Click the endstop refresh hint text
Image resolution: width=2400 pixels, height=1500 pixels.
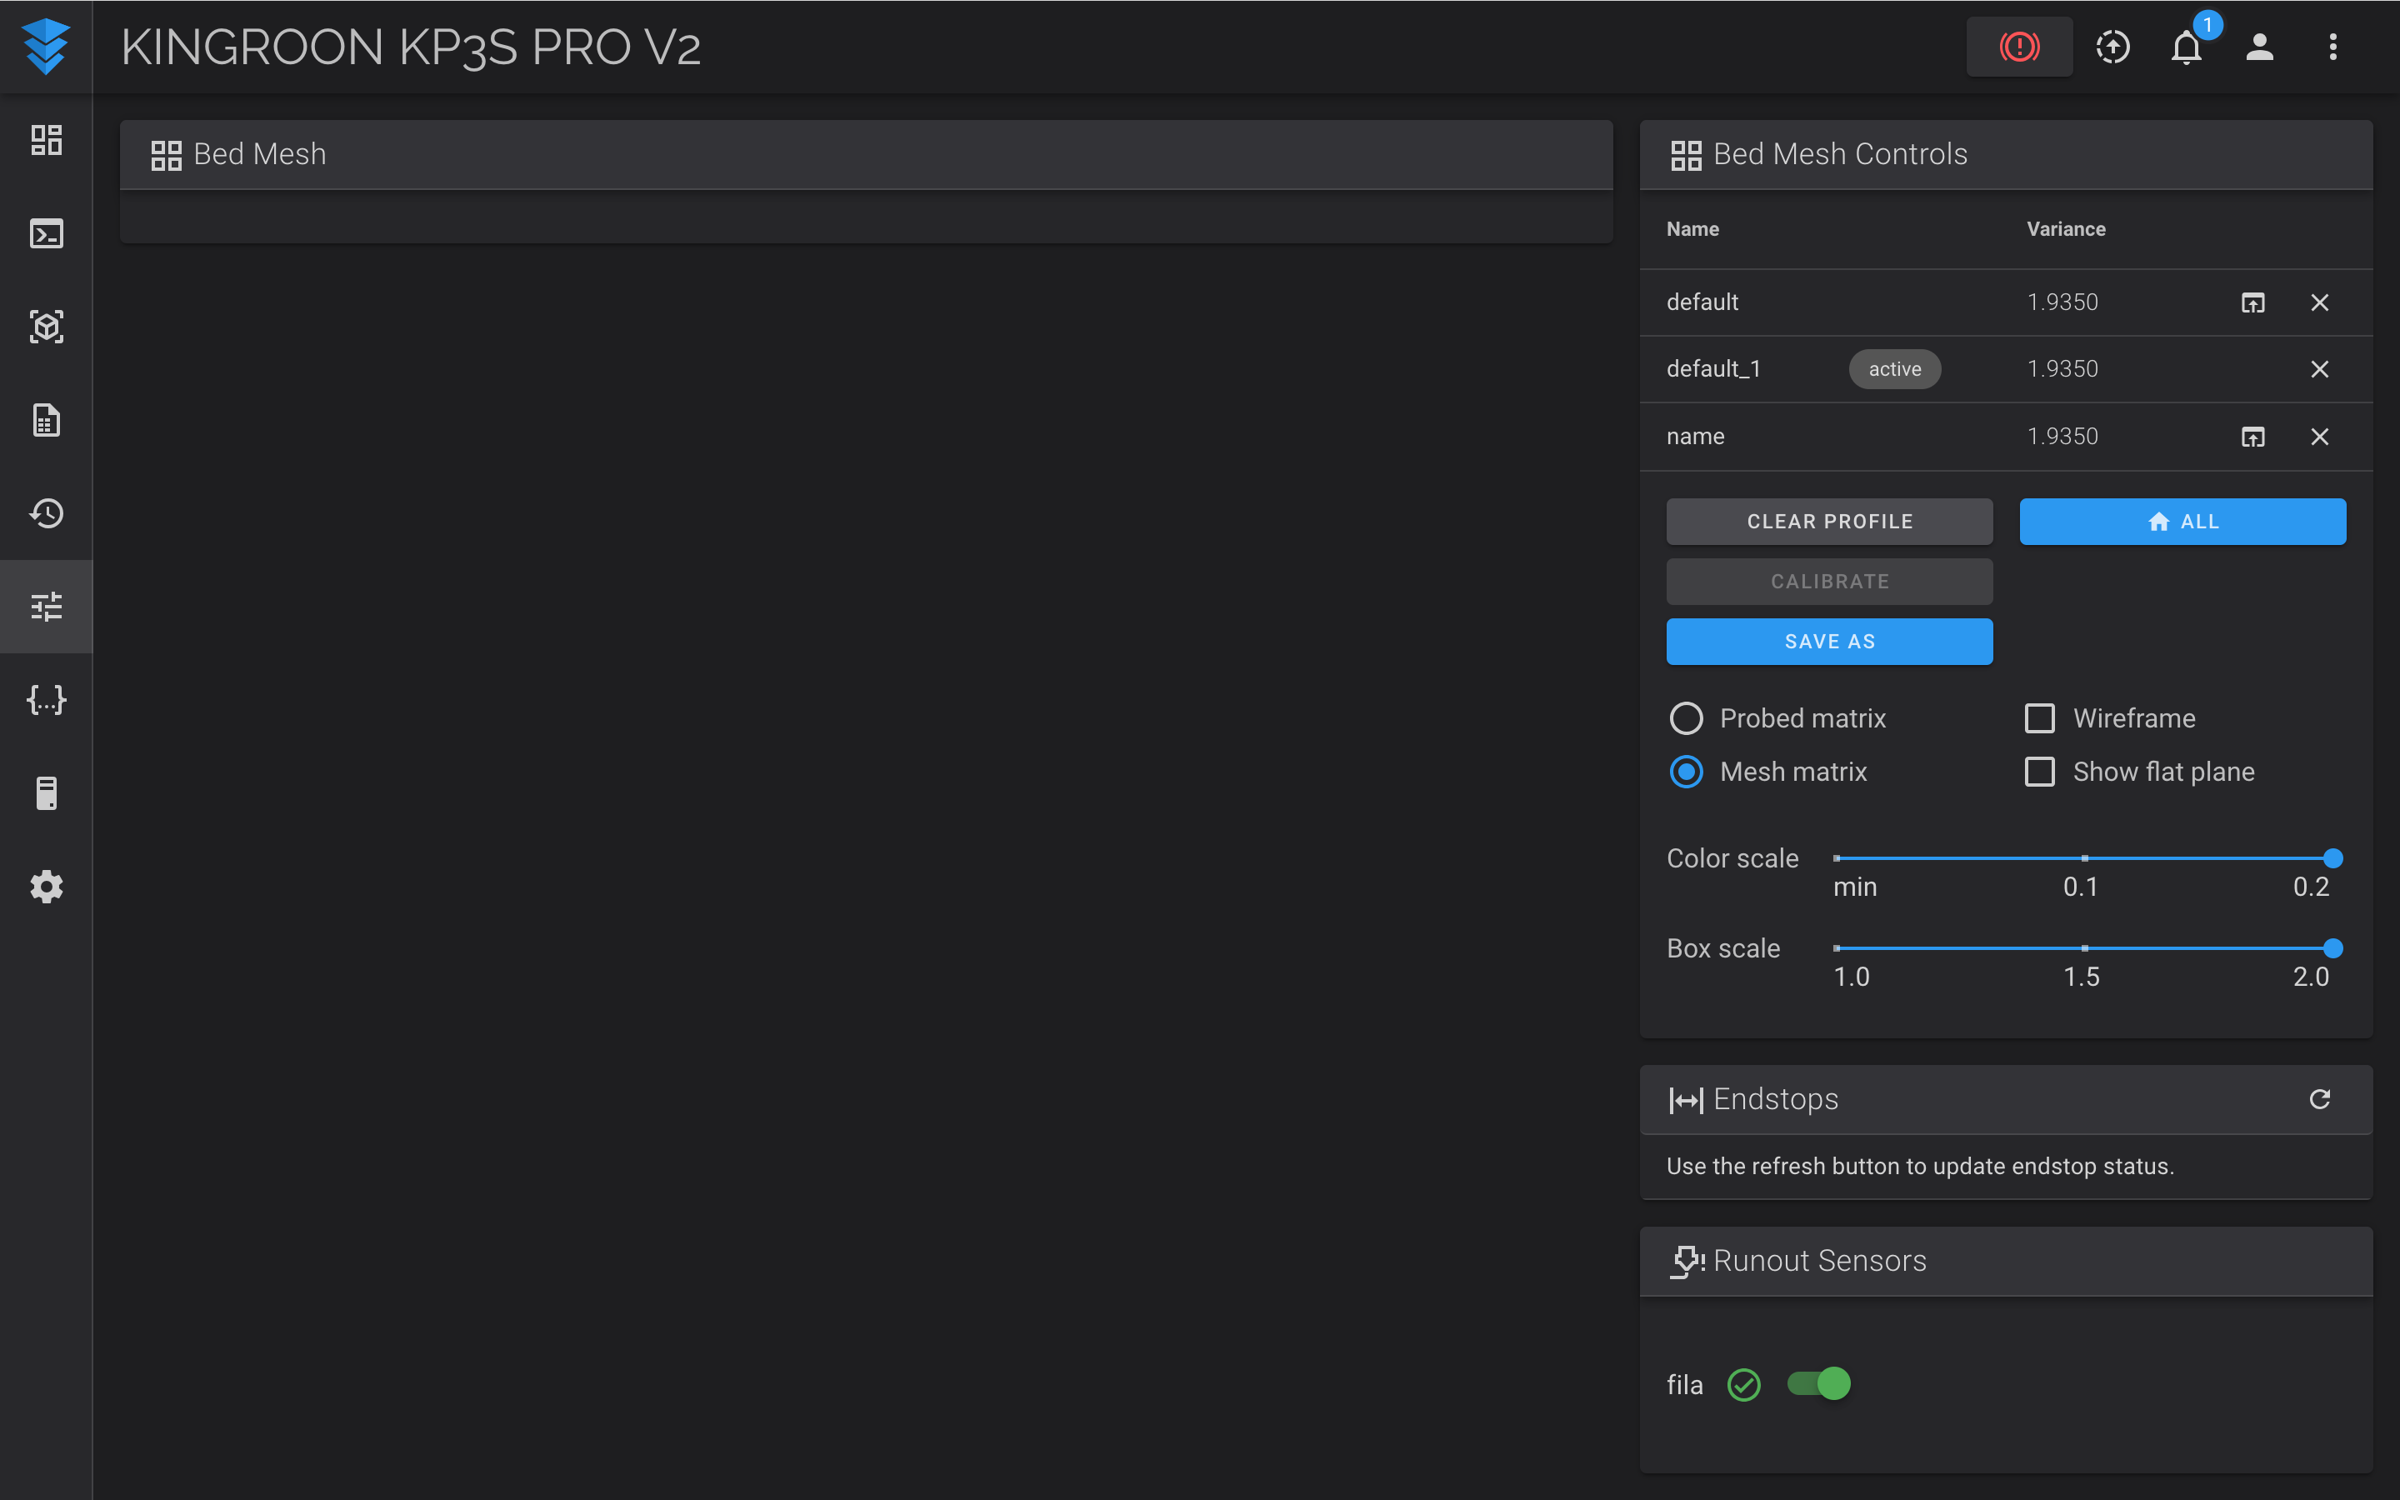point(1920,1167)
